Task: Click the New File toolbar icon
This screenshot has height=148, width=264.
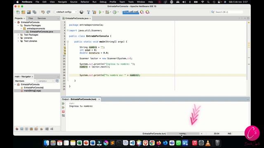Action: [18, 12]
